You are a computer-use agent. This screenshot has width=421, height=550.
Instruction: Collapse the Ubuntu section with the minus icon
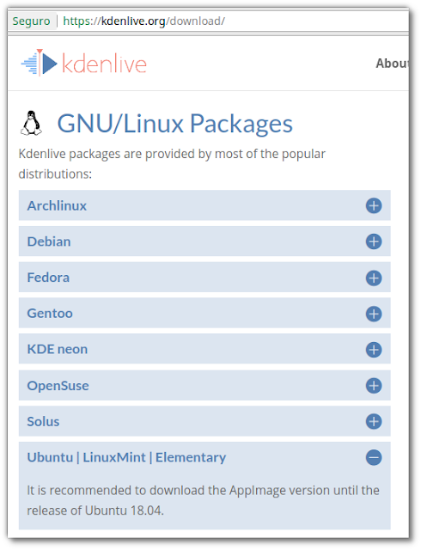pos(374,457)
